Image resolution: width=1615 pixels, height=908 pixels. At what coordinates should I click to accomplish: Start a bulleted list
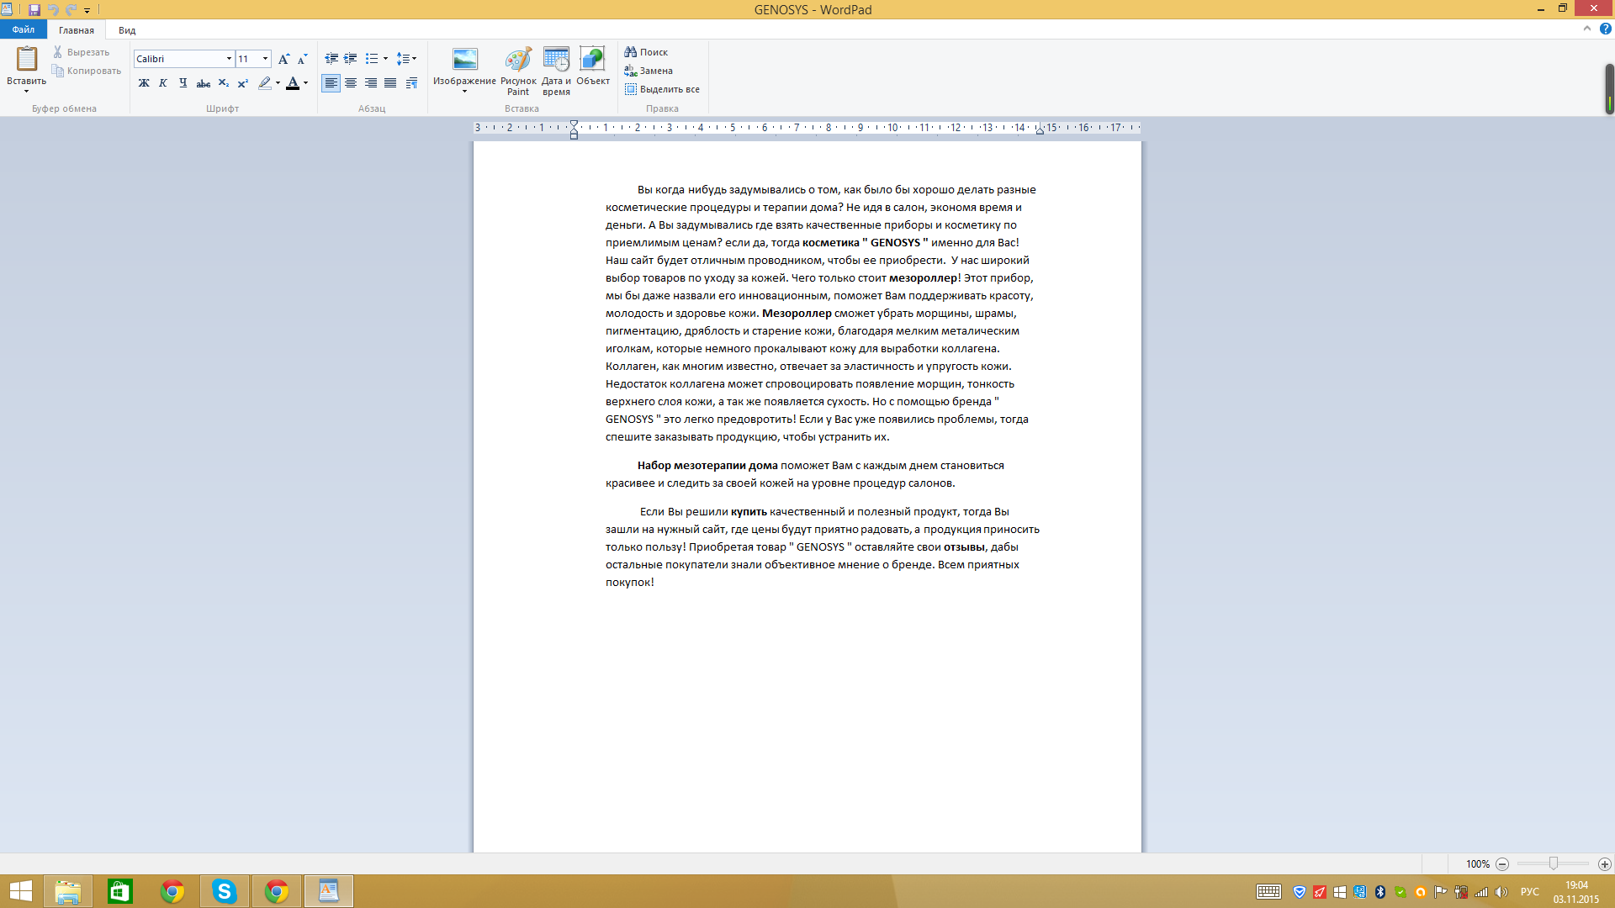tap(372, 59)
